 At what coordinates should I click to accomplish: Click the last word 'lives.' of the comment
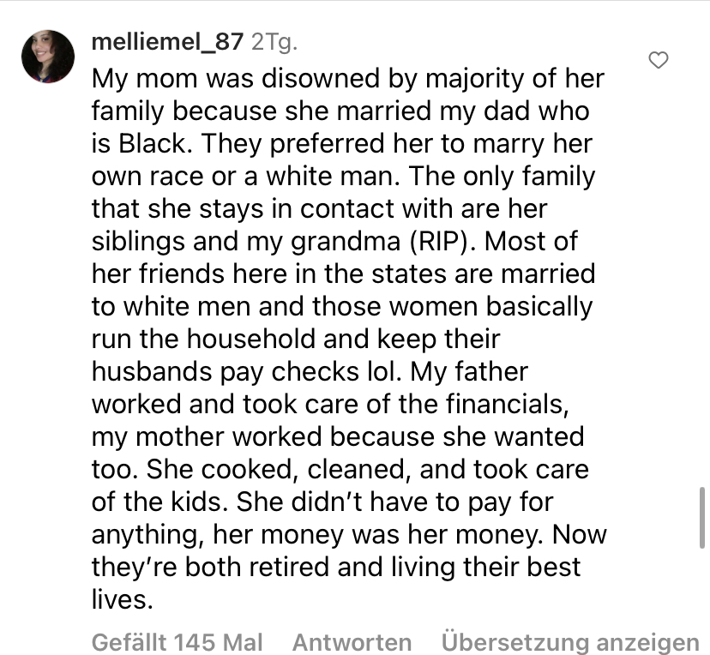tap(123, 599)
